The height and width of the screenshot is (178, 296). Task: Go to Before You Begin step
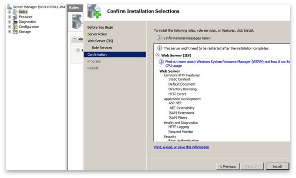[x=100, y=27]
